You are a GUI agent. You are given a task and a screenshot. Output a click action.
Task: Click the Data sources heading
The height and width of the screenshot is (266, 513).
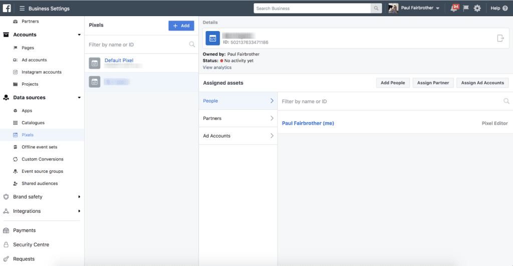[x=29, y=98]
